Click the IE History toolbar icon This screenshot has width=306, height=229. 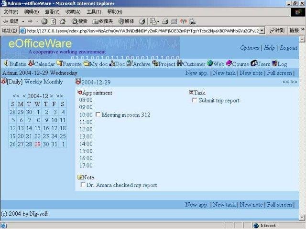(x=142, y=21)
